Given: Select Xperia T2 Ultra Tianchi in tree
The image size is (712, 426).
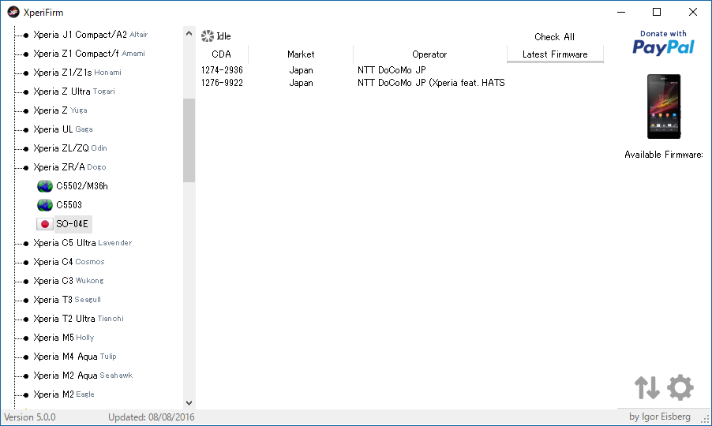Looking at the screenshot, I should (78, 319).
